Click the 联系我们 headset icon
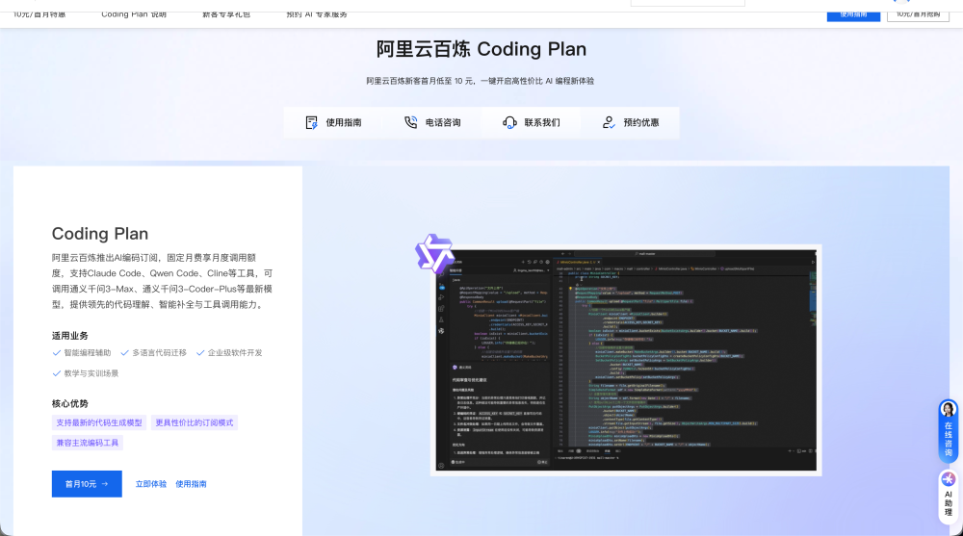This screenshot has height=536, width=963. coord(509,123)
